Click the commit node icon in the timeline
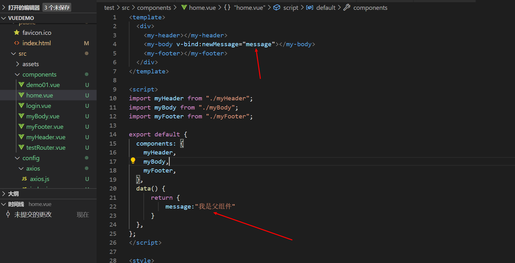515x263 pixels. (x=8, y=214)
